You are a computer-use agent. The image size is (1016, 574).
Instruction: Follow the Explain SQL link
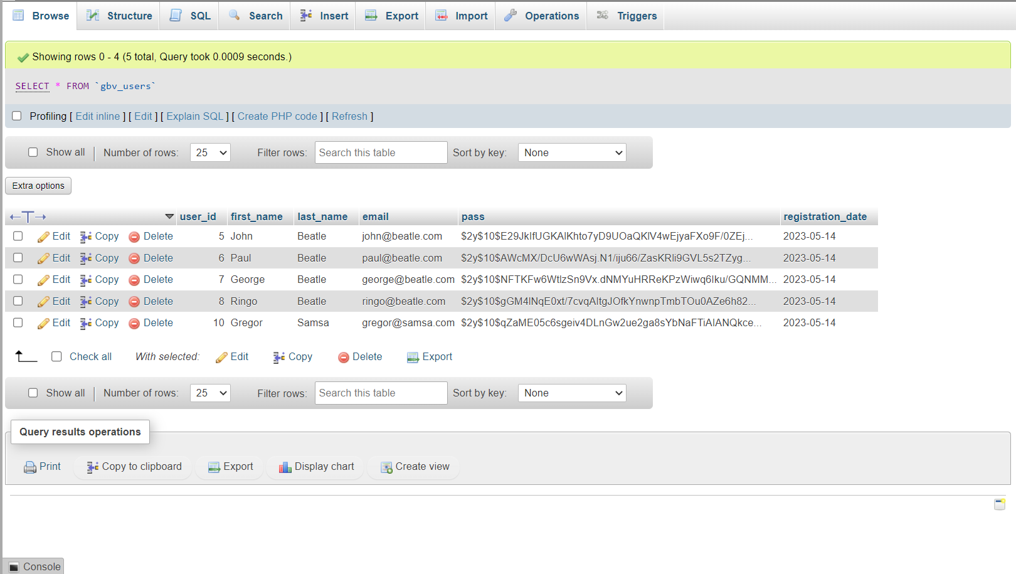tap(195, 116)
